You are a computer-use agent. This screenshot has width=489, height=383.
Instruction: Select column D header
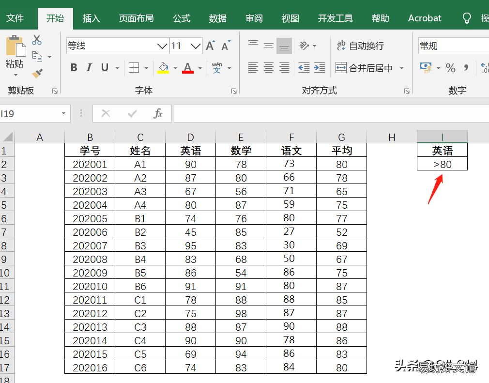[191, 137]
